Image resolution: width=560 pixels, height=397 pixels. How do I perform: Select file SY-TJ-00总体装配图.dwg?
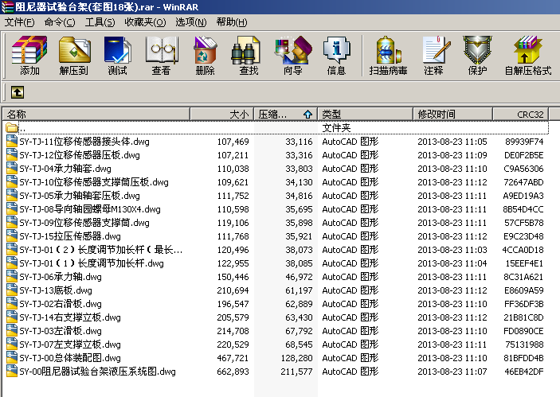pyautogui.click(x=70, y=358)
